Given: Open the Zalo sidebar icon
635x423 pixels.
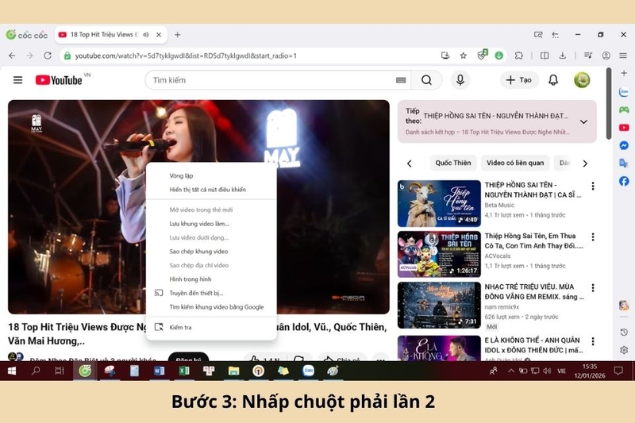Looking at the screenshot, I should tap(624, 92).
